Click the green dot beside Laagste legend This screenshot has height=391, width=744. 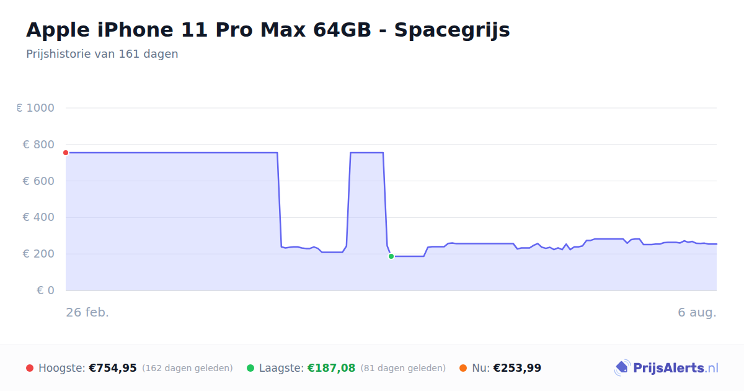pos(250,368)
